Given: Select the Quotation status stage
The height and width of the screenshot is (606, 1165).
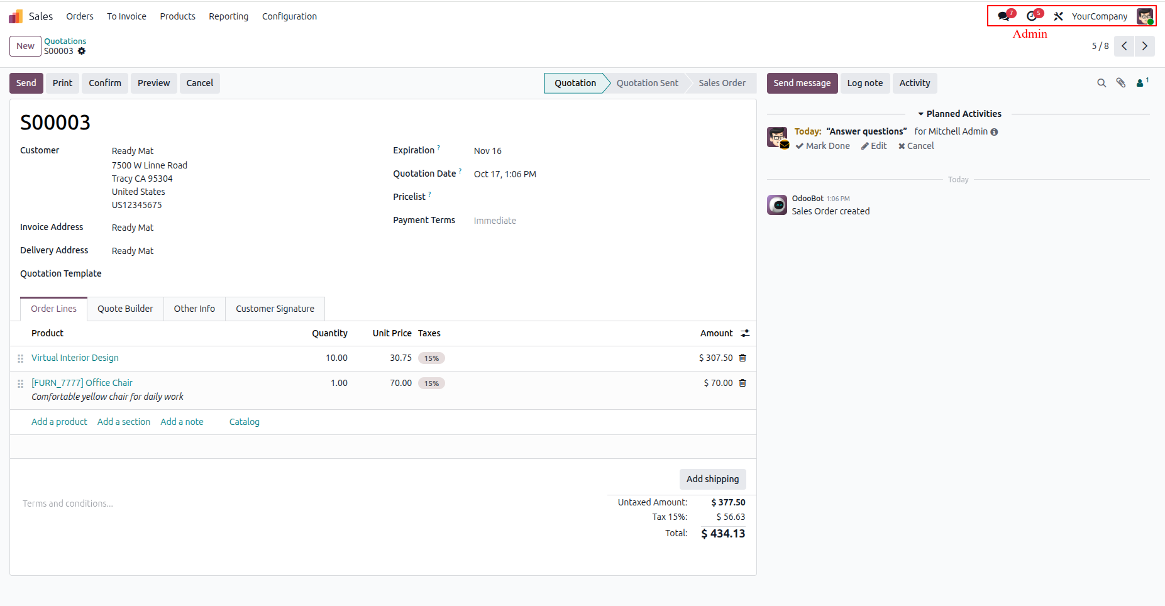Looking at the screenshot, I should click(x=575, y=83).
